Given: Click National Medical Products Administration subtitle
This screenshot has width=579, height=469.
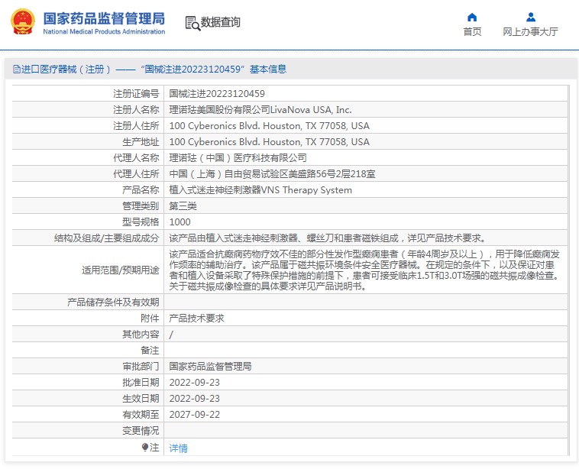Looking at the screenshot, I should pos(104,32).
